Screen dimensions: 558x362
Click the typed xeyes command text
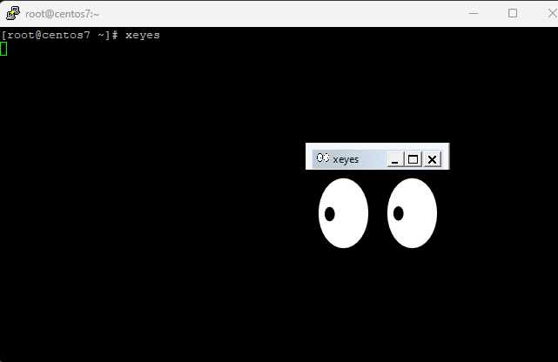[x=142, y=35]
